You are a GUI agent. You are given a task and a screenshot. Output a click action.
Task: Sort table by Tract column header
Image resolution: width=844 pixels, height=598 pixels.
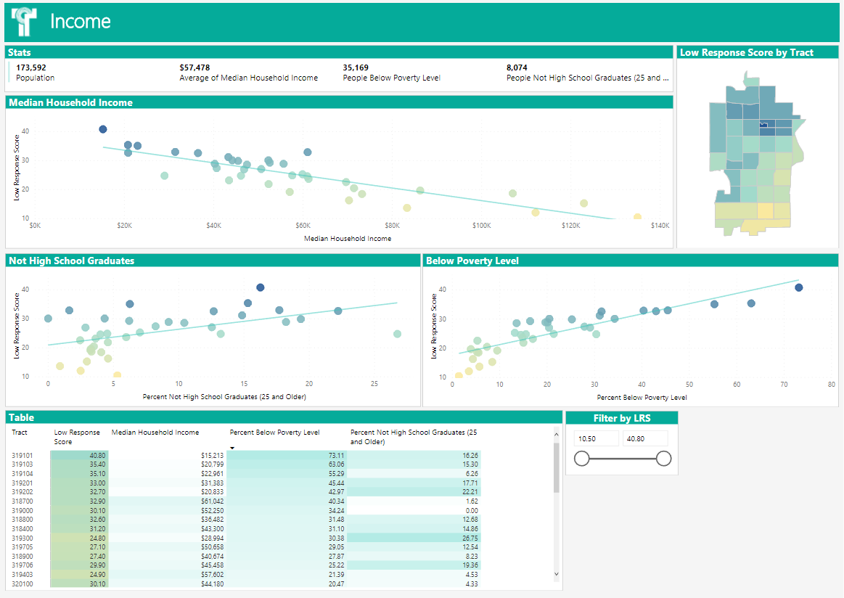coord(20,433)
